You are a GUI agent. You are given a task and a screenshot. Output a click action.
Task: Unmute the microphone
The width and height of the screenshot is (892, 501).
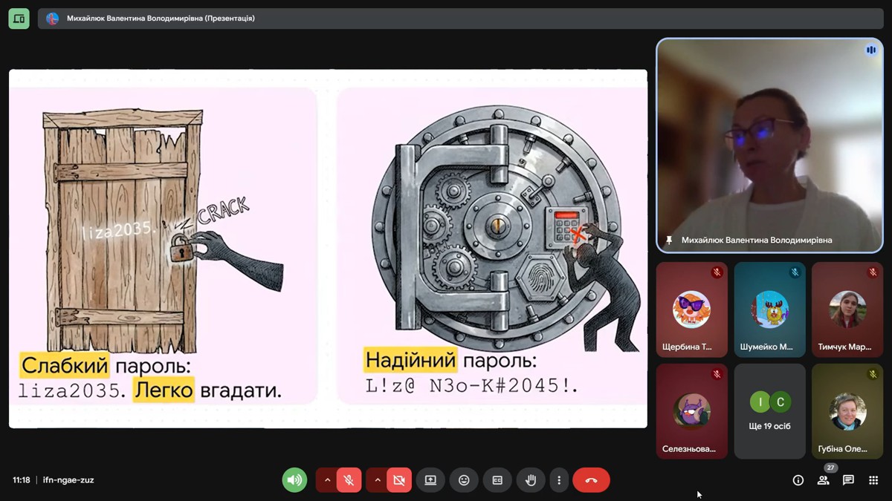pos(349,480)
